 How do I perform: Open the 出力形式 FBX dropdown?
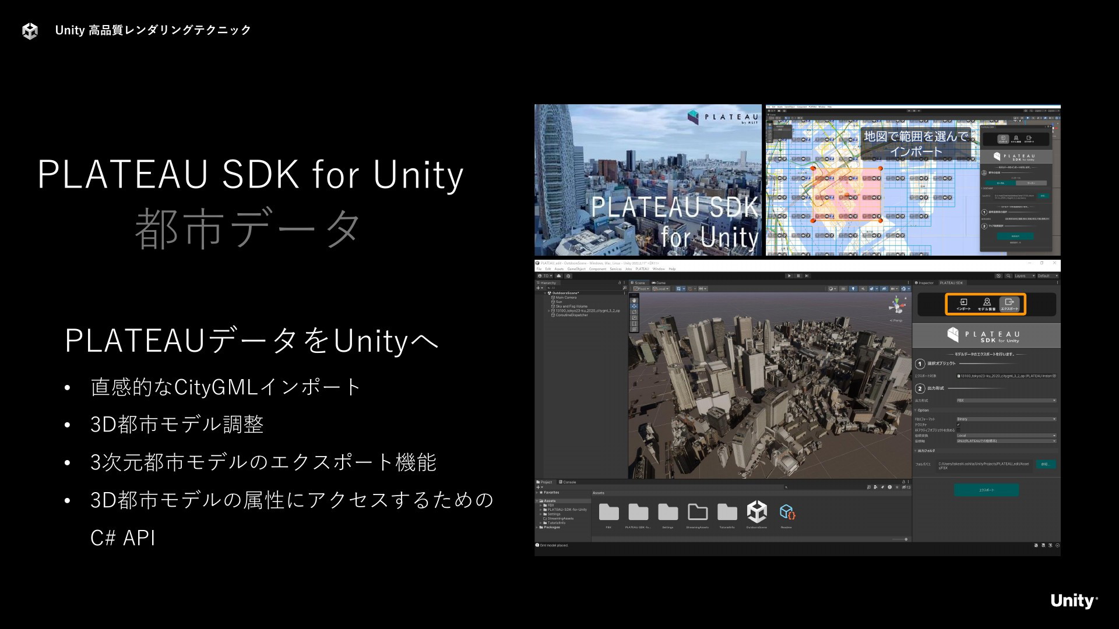coord(1007,401)
